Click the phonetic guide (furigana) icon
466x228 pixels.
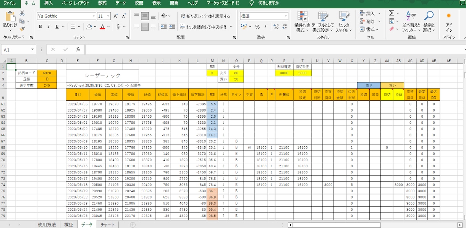118,27
